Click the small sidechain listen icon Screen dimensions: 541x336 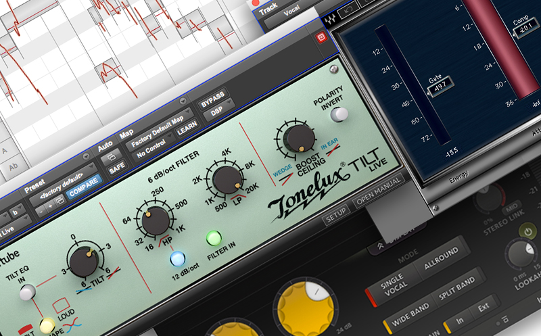tap(504, 319)
